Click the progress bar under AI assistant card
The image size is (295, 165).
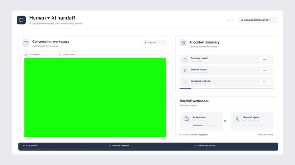pos(205,125)
